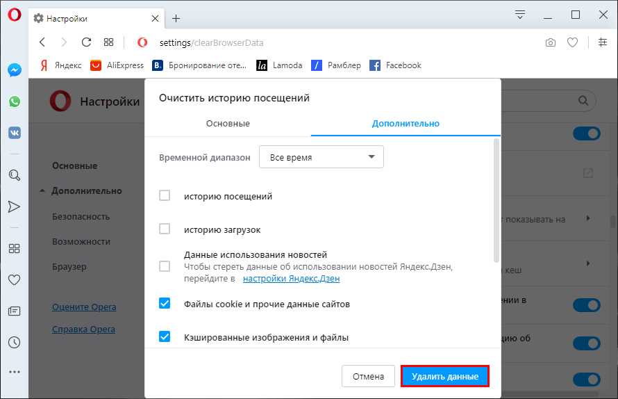This screenshot has width=618, height=399.
Task: Open Оцените Opera link
Action: coord(84,307)
